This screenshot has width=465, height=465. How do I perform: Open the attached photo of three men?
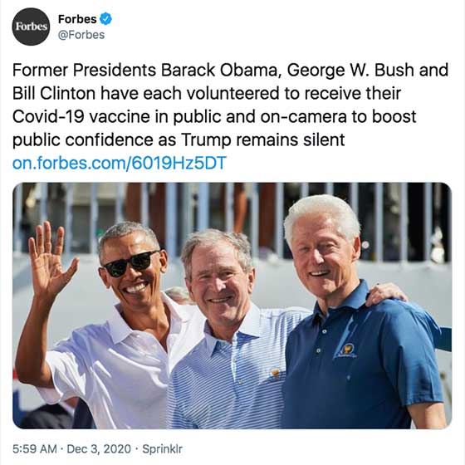[x=232, y=306]
